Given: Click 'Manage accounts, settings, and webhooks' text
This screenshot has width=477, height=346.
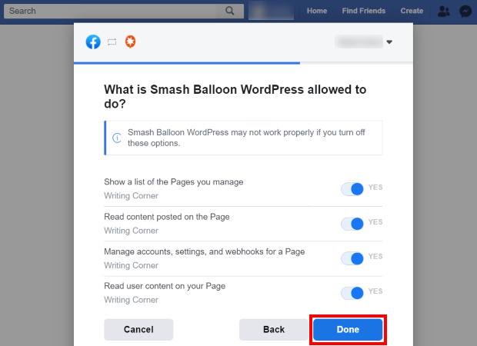Looking at the screenshot, I should pos(204,251).
